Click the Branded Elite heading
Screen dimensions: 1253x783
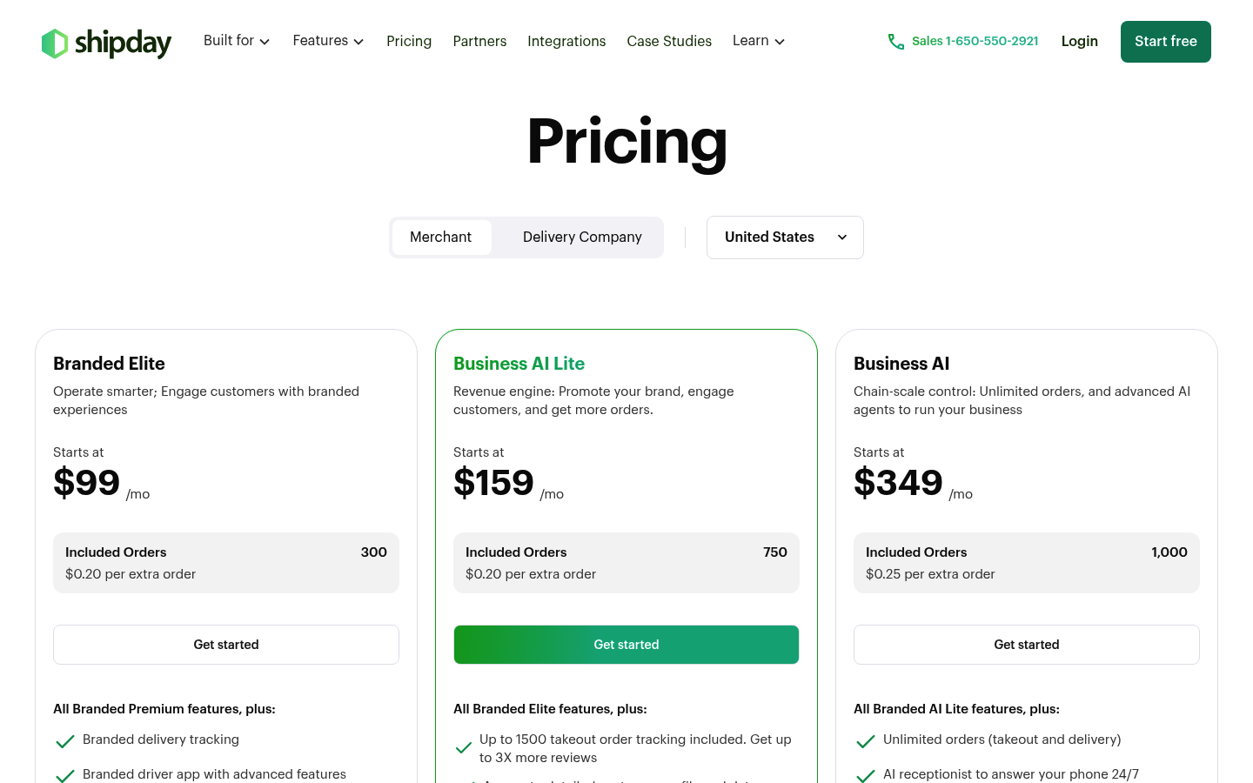coord(109,364)
